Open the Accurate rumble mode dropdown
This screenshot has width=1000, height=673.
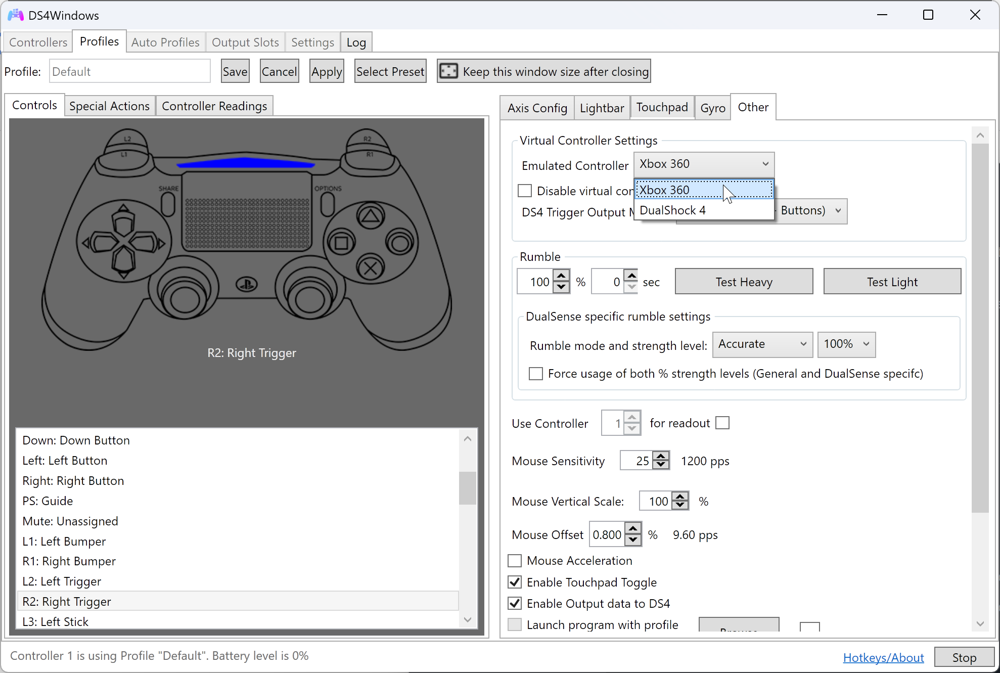[762, 344]
